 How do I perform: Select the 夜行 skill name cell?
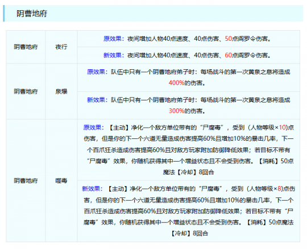pos(61,47)
